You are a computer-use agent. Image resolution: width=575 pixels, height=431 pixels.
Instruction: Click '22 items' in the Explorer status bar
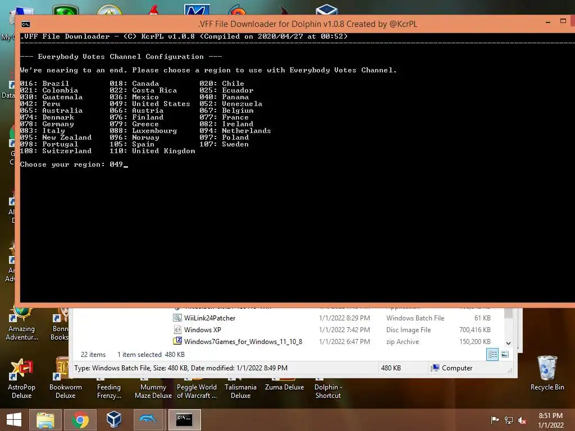[x=93, y=355]
